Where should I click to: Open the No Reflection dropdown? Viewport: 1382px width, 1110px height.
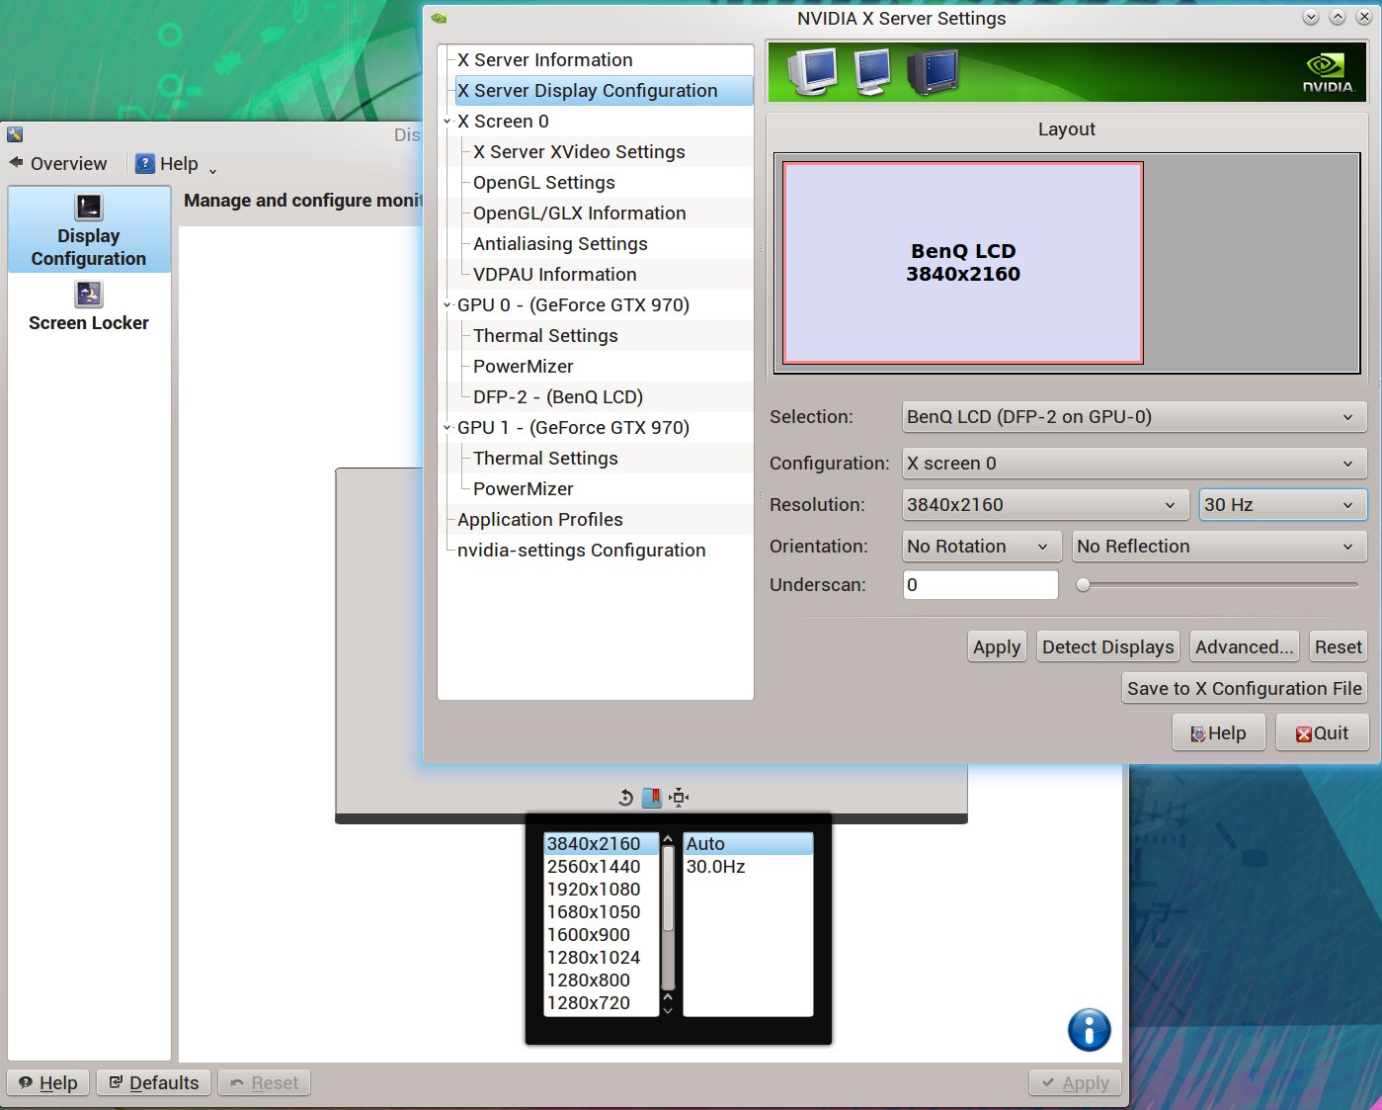pos(1220,547)
